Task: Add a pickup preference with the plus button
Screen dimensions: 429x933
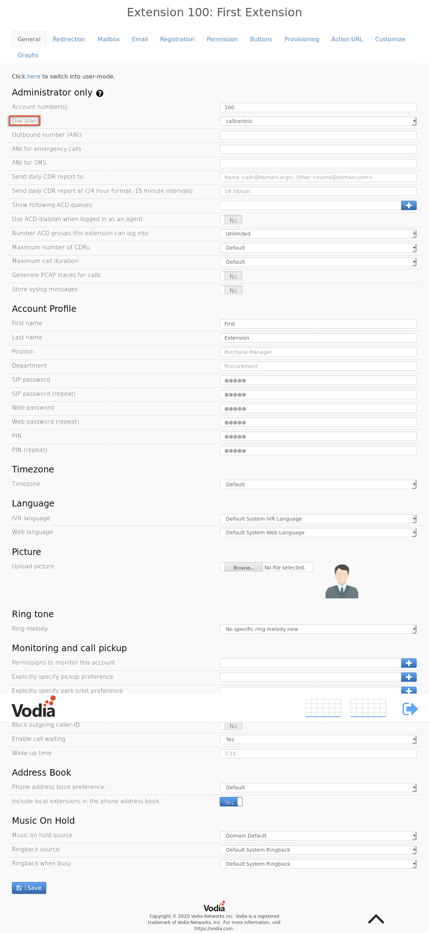Action: click(x=409, y=677)
